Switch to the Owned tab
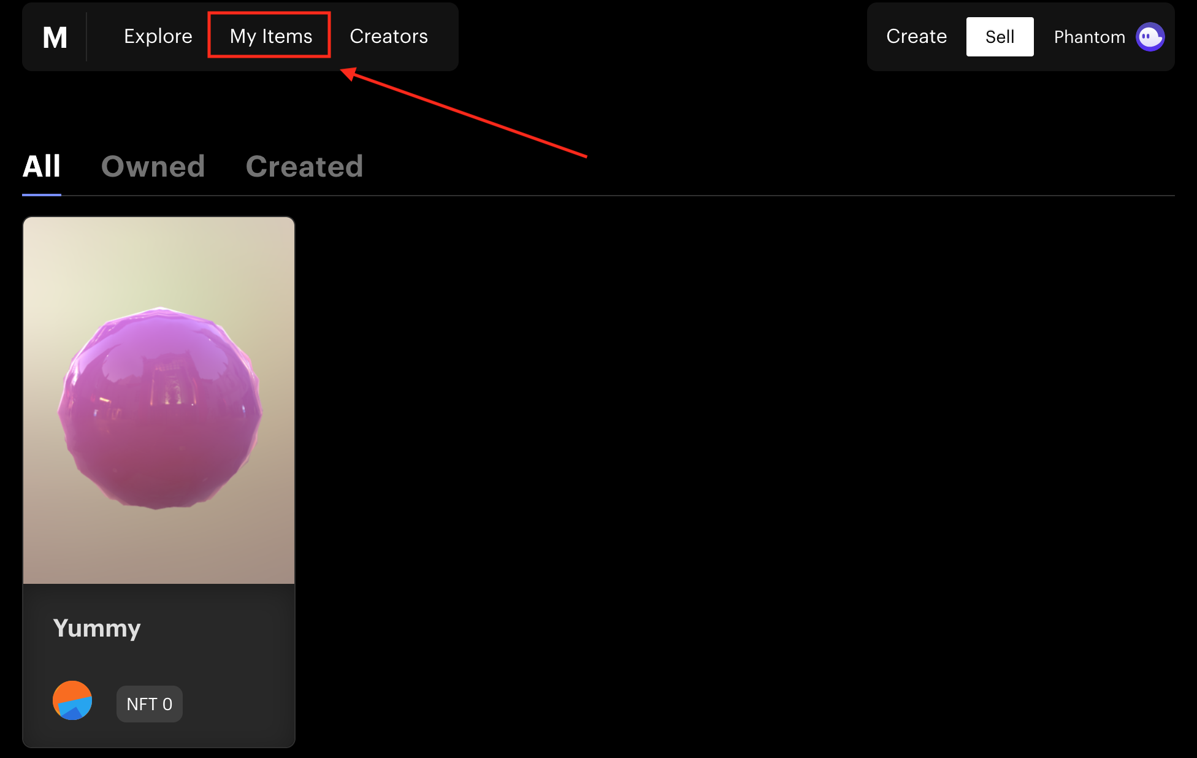 point(153,166)
